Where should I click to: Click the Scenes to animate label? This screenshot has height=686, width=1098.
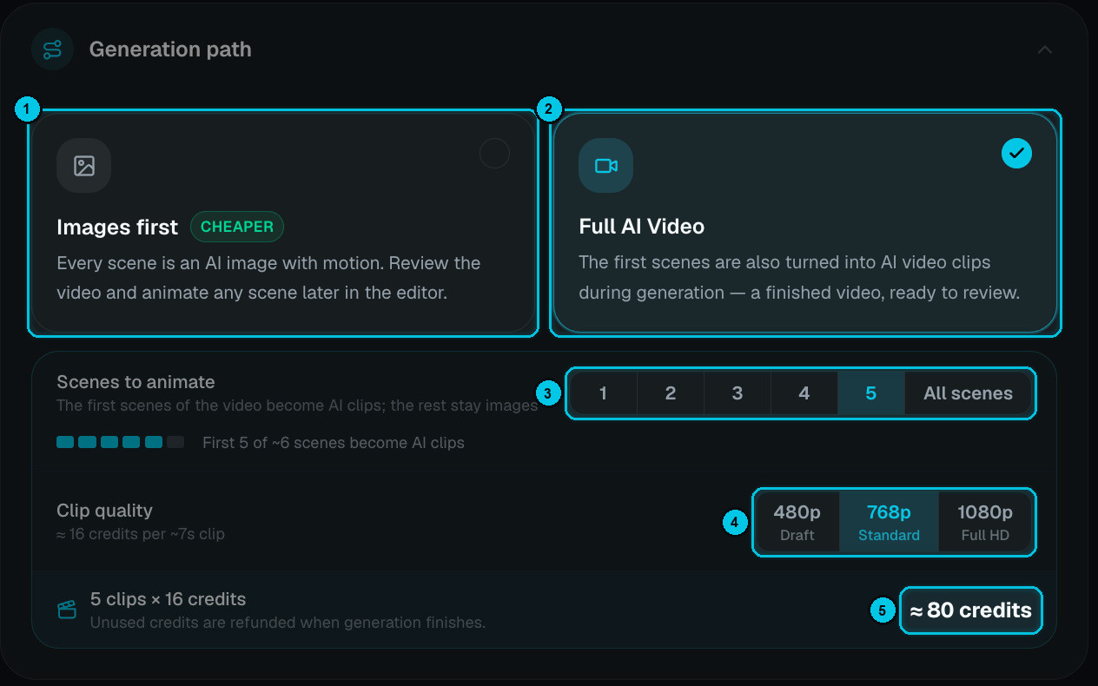[136, 382]
